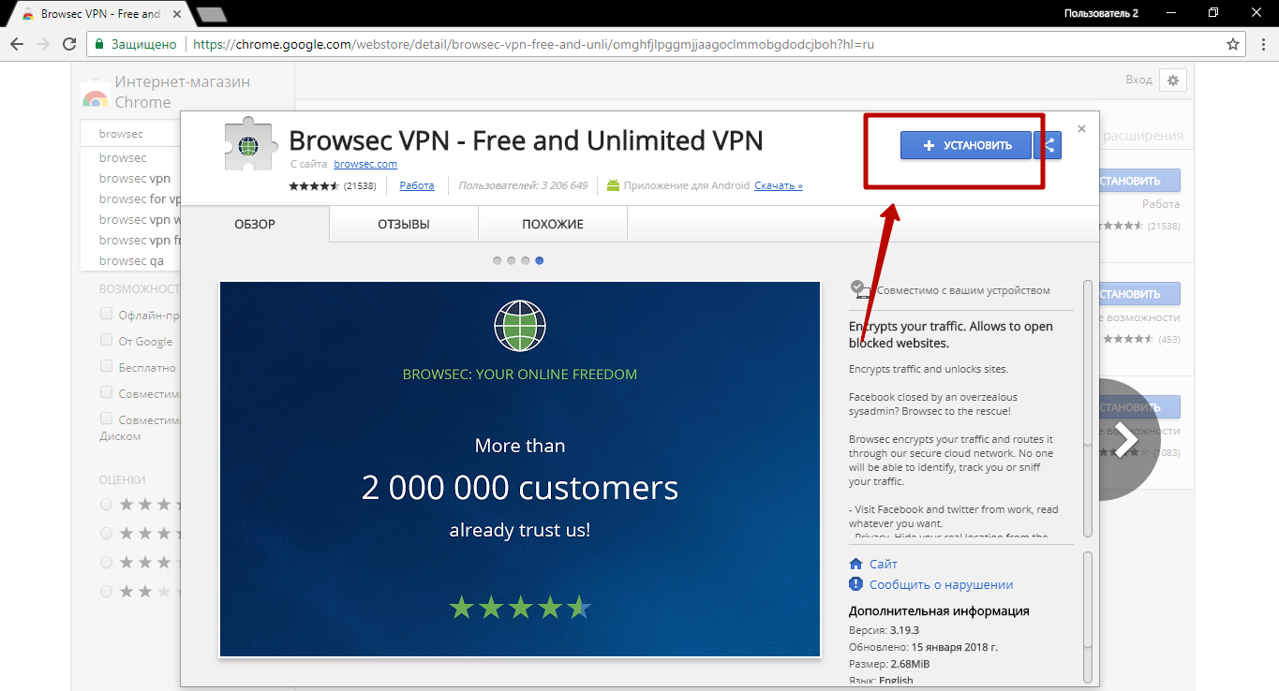1279x691 pixels.
Task: Click the browser forward arrow
Action: click(42, 44)
